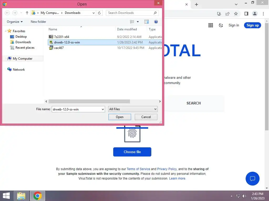Click Sign in on VirusTotal
This screenshot has height=201, width=269.
234,25
